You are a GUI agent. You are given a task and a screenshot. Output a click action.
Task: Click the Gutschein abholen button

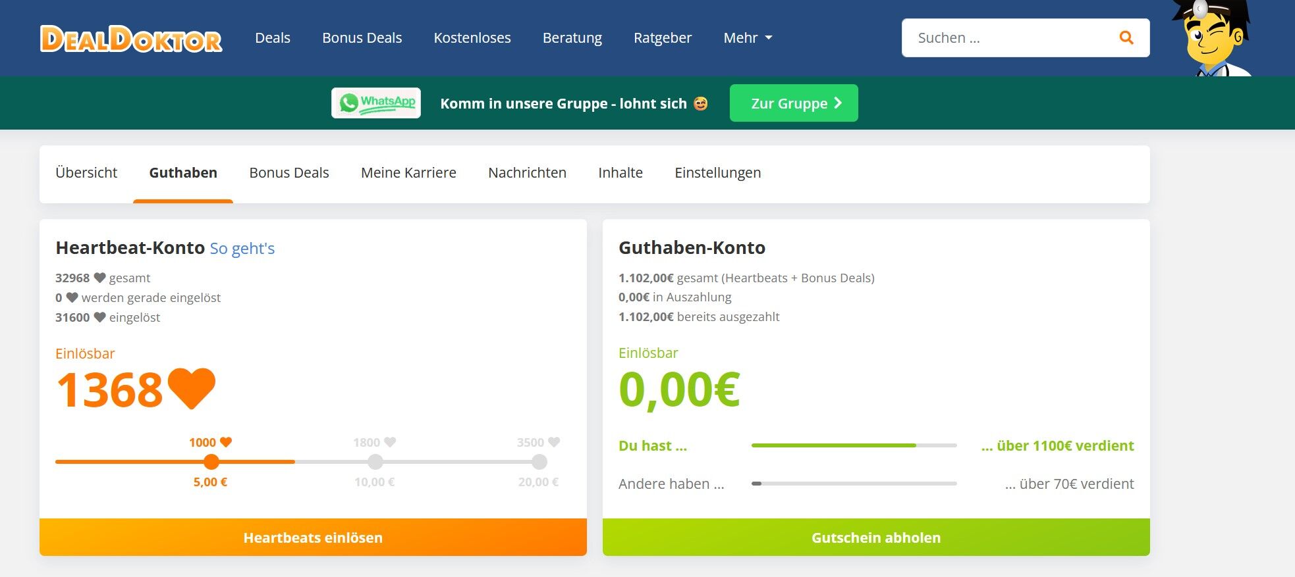click(x=876, y=538)
